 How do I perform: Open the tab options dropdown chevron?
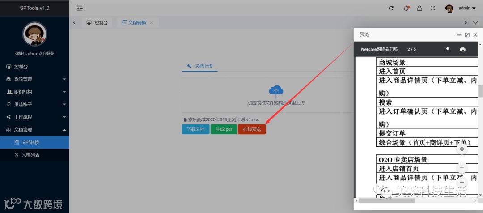coord(475,22)
